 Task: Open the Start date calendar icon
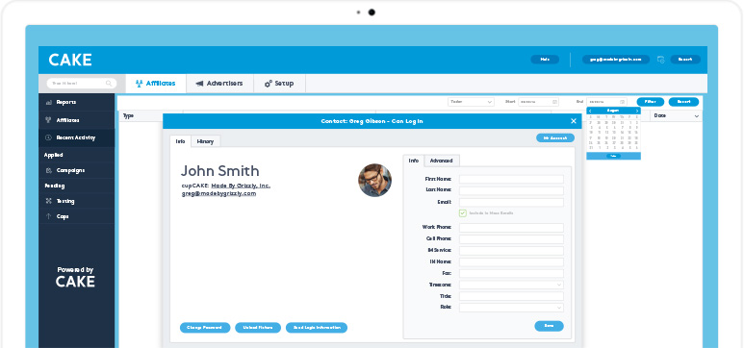tap(554, 102)
